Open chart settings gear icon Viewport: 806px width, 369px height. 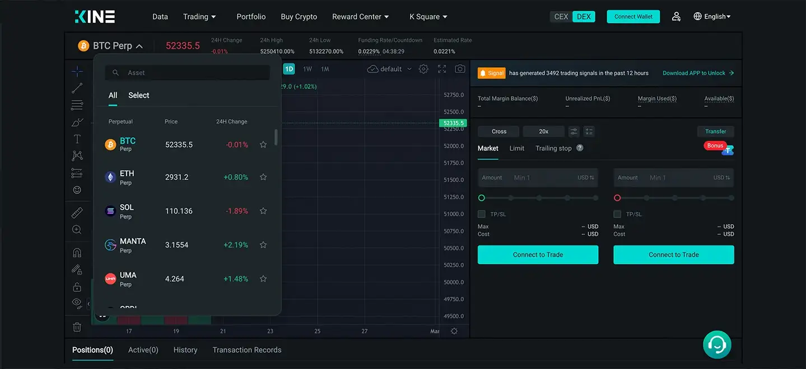pos(423,69)
